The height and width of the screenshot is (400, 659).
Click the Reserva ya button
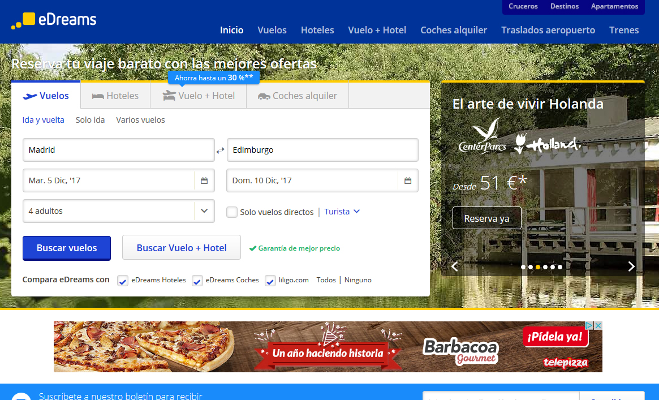[486, 218]
